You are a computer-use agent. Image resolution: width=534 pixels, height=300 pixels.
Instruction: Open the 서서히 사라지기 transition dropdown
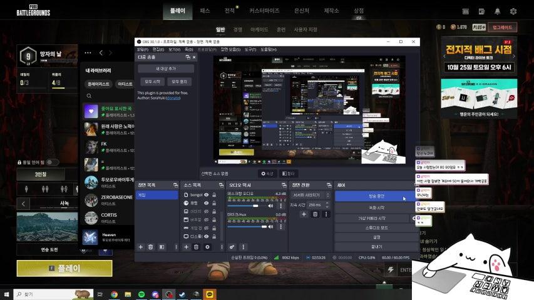(x=311, y=195)
